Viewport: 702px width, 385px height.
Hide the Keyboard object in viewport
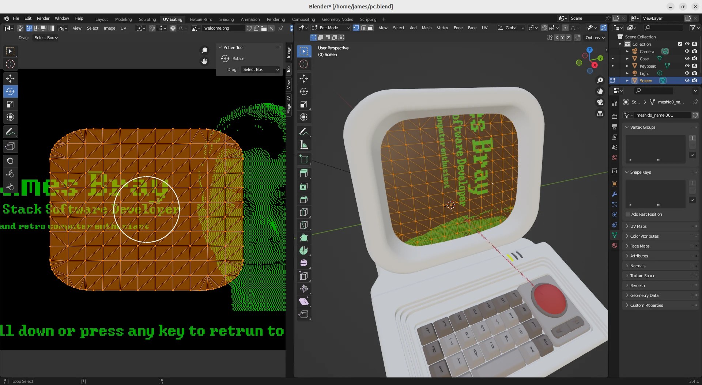tap(687, 66)
